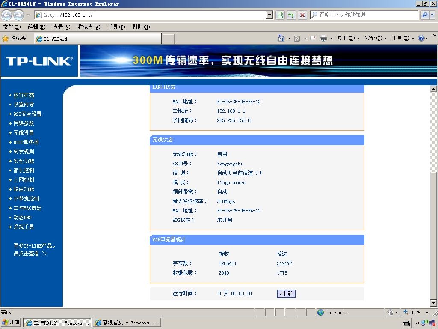Open QSS安全设置 in the sidebar
This screenshot has height=329, width=438.
point(27,114)
